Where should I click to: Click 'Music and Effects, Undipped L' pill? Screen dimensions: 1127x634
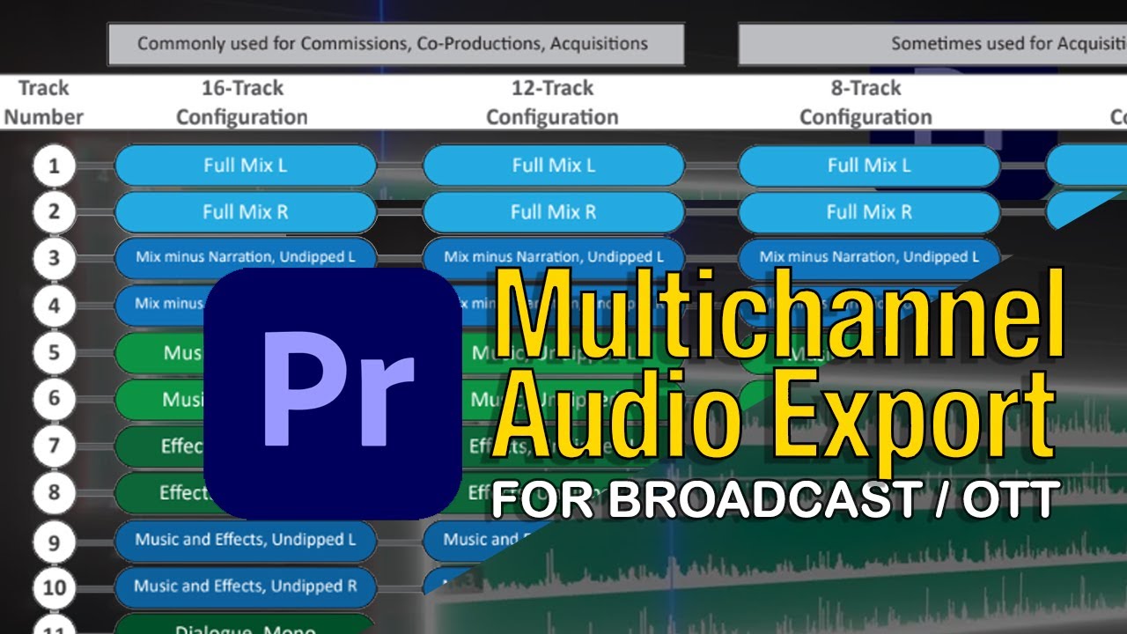[x=246, y=540]
